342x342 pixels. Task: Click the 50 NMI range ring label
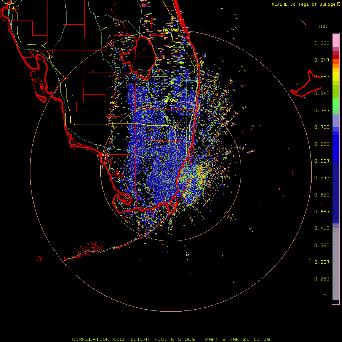[x=171, y=100]
